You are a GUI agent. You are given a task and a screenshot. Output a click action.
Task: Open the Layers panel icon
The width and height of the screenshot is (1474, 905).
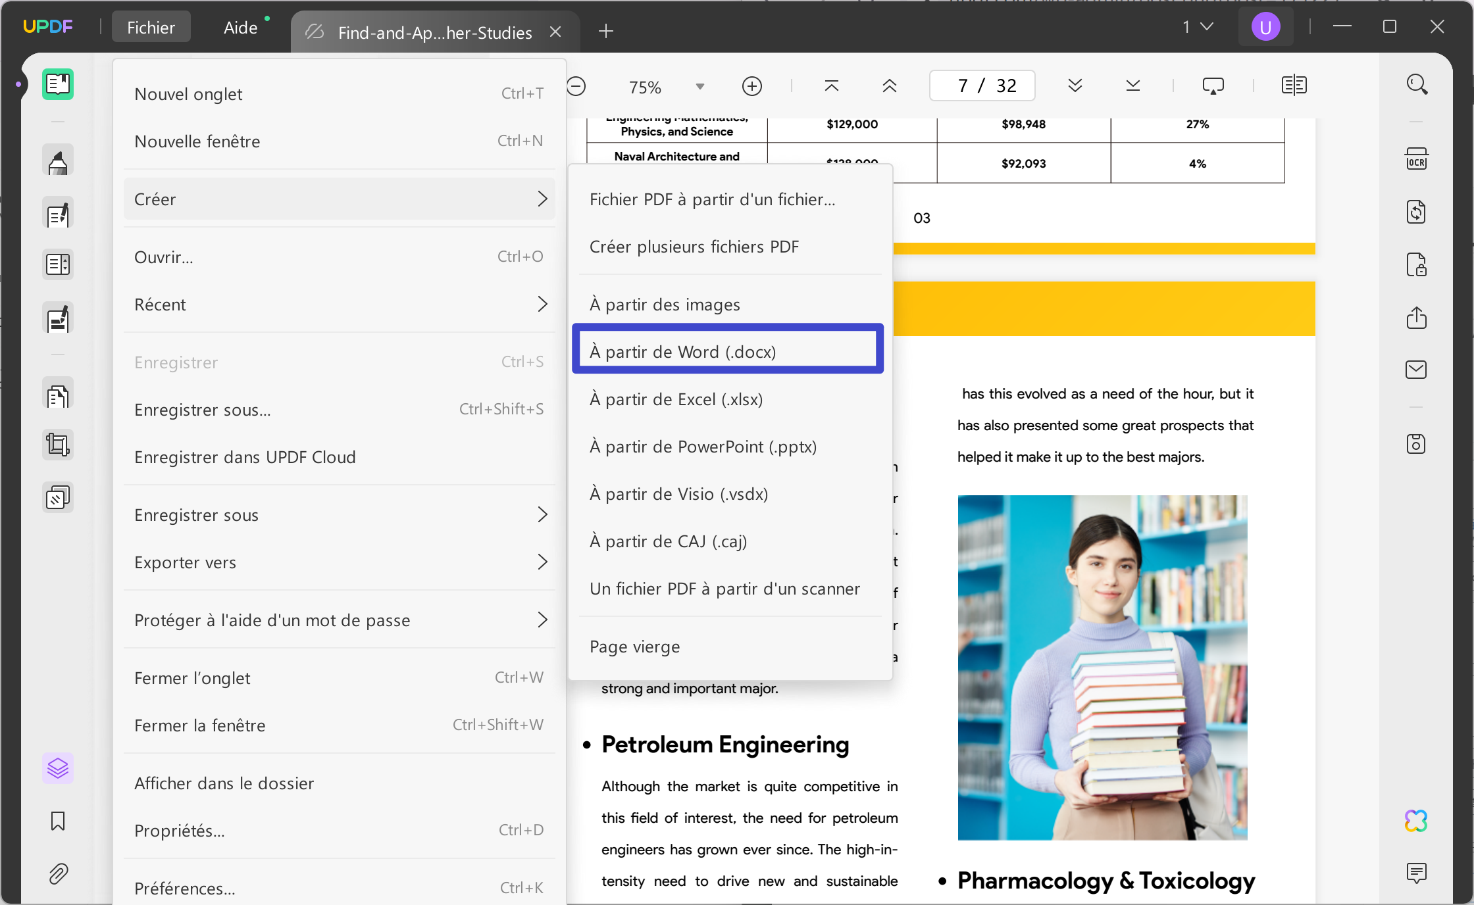coord(58,768)
